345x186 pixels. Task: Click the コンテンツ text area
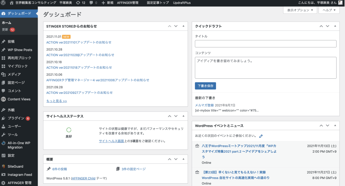265,68
